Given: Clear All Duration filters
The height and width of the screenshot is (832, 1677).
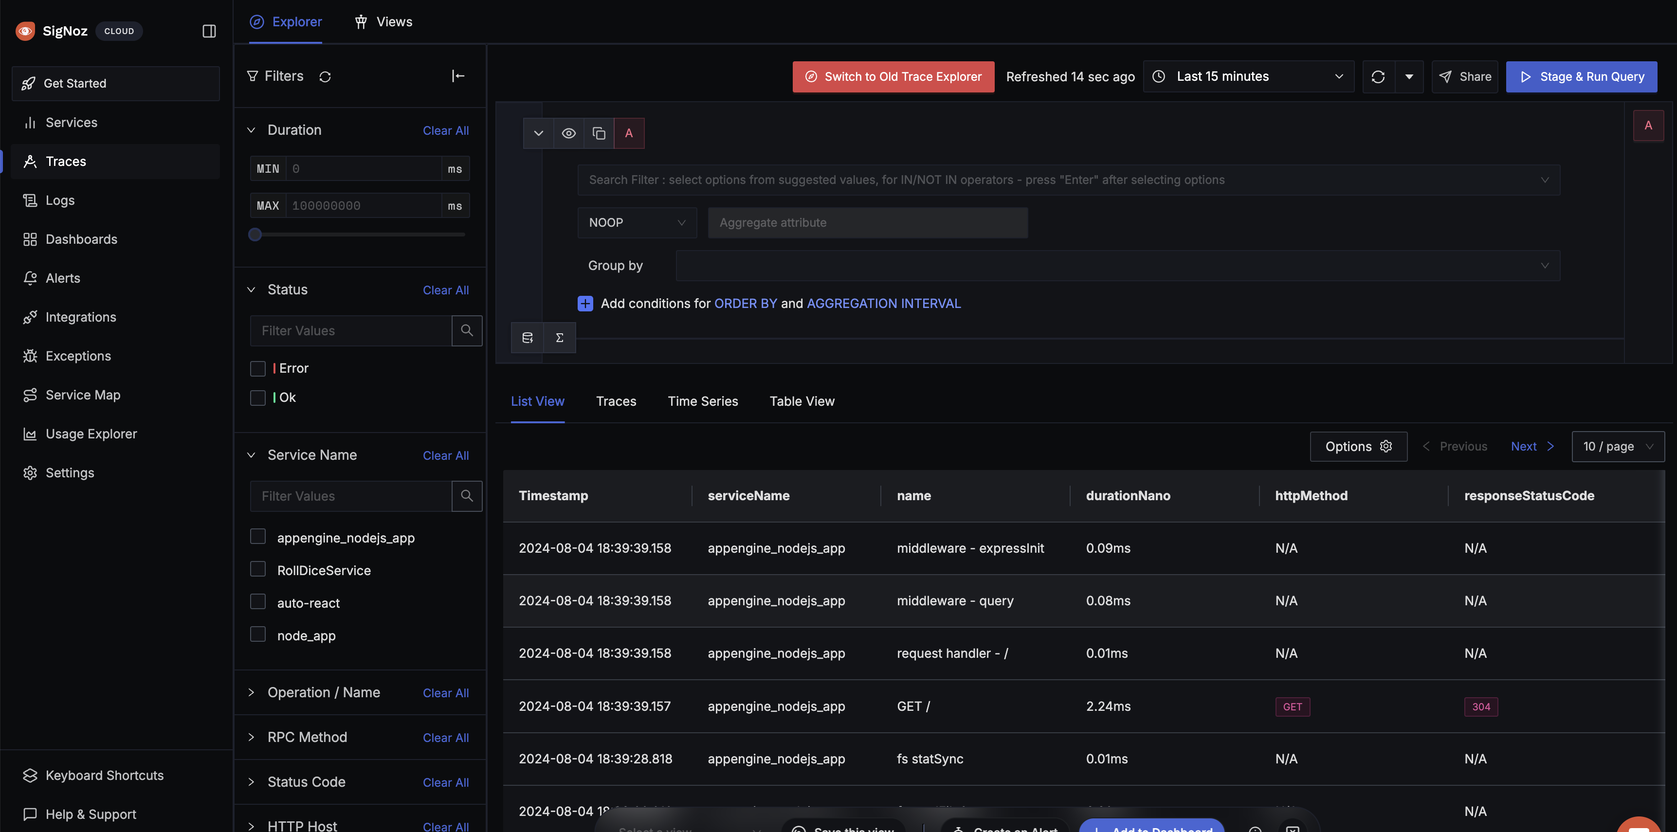Looking at the screenshot, I should pyautogui.click(x=445, y=130).
